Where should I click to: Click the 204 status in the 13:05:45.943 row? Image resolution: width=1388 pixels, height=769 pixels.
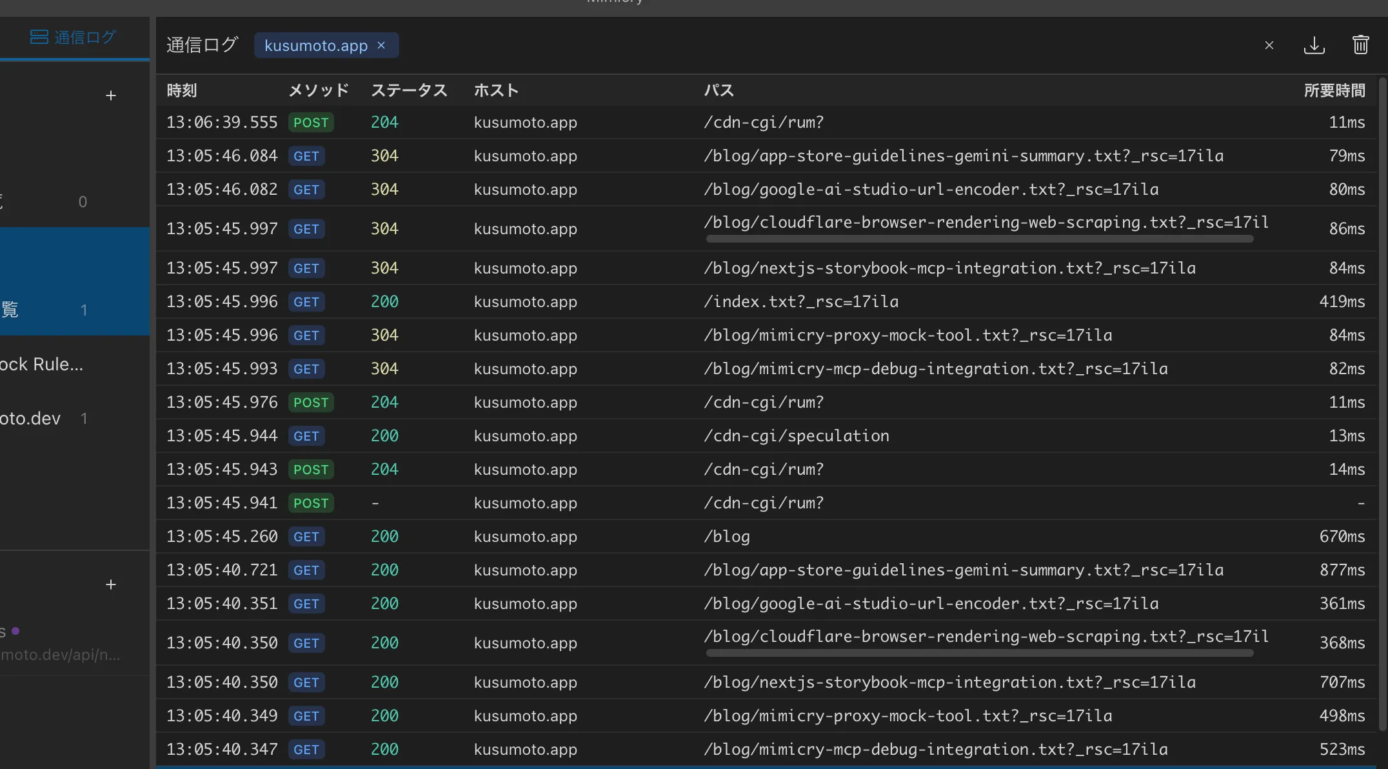(384, 470)
